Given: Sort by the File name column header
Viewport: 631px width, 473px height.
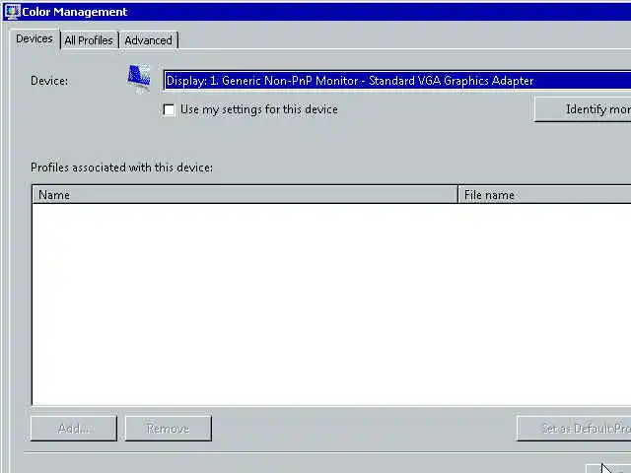Looking at the screenshot, I should 544,195.
